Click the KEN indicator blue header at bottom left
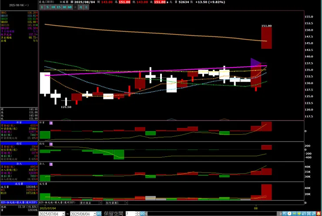The width and height of the screenshot is (322, 216). point(19,202)
